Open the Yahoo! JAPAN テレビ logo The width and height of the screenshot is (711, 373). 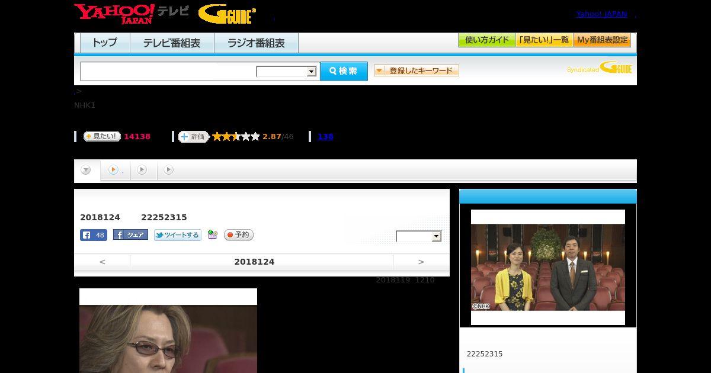click(x=132, y=14)
